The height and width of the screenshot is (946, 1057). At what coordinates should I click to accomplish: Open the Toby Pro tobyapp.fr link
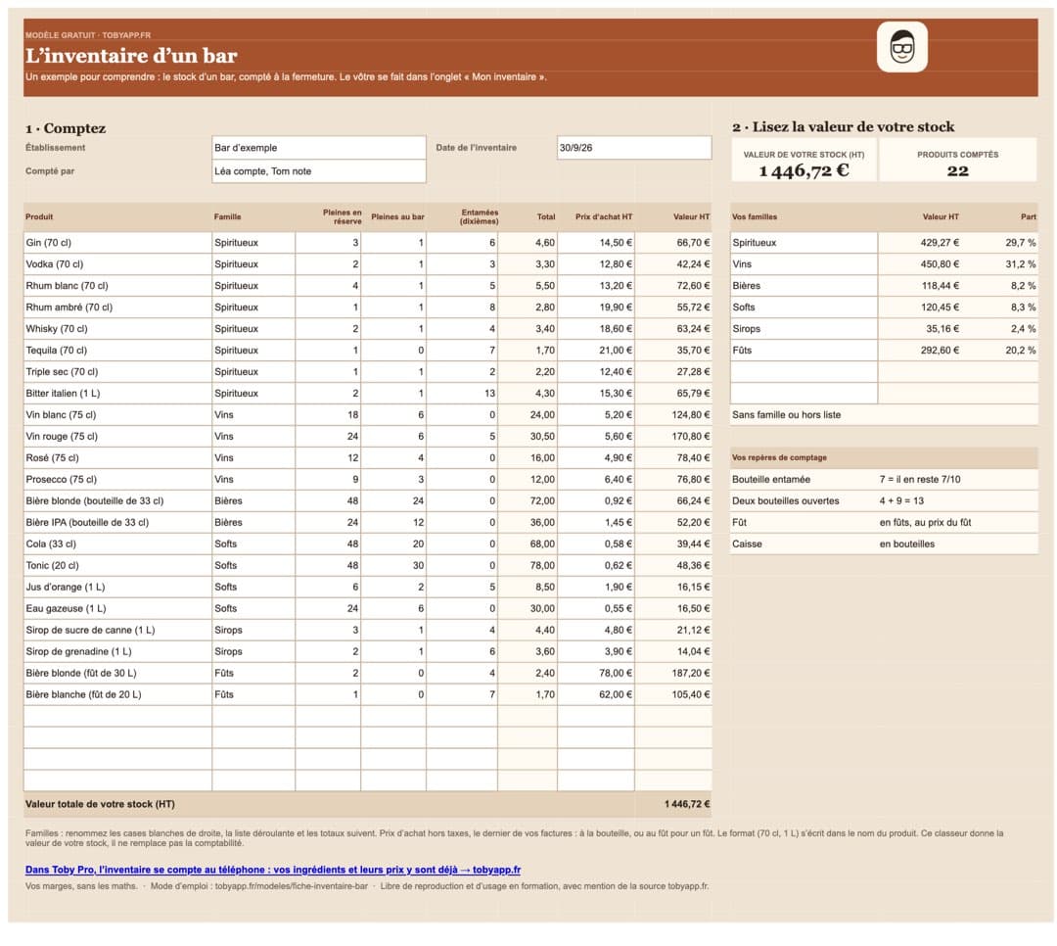point(272,870)
